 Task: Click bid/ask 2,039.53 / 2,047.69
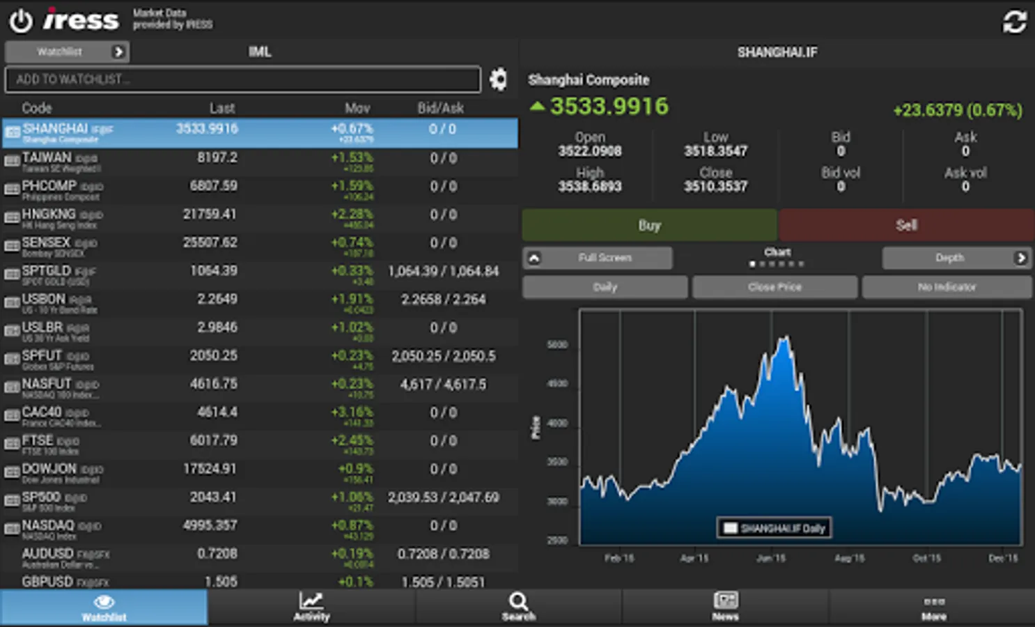[x=444, y=497]
